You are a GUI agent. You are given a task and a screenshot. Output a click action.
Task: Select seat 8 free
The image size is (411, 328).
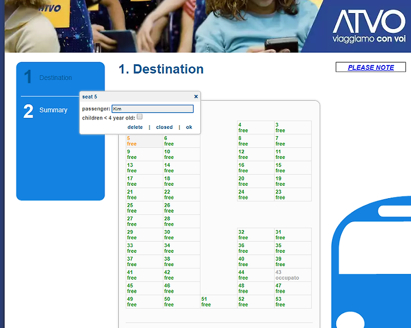click(x=256, y=141)
